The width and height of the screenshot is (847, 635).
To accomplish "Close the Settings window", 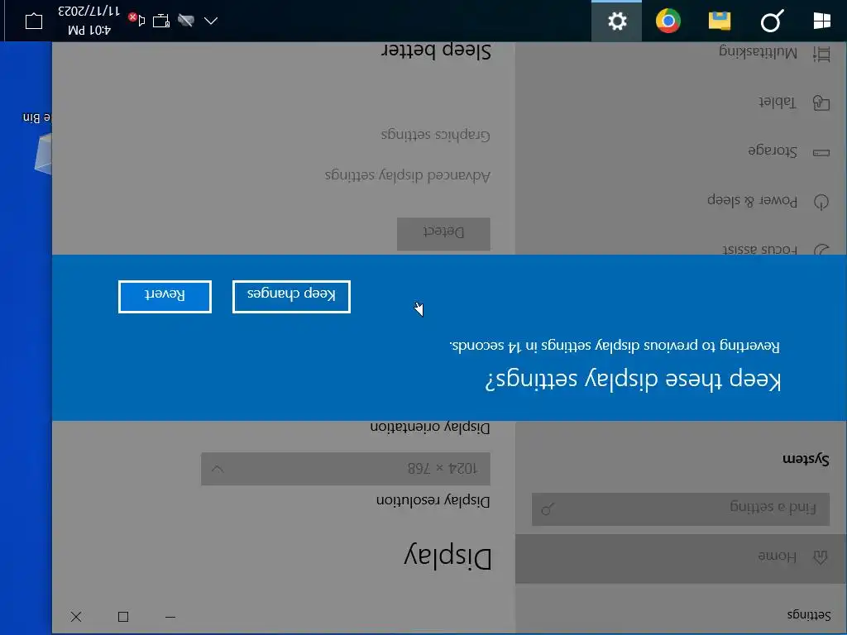I will click(x=76, y=617).
